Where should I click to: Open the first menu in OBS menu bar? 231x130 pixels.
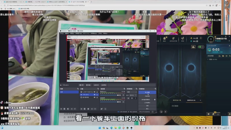click(x=62, y=34)
